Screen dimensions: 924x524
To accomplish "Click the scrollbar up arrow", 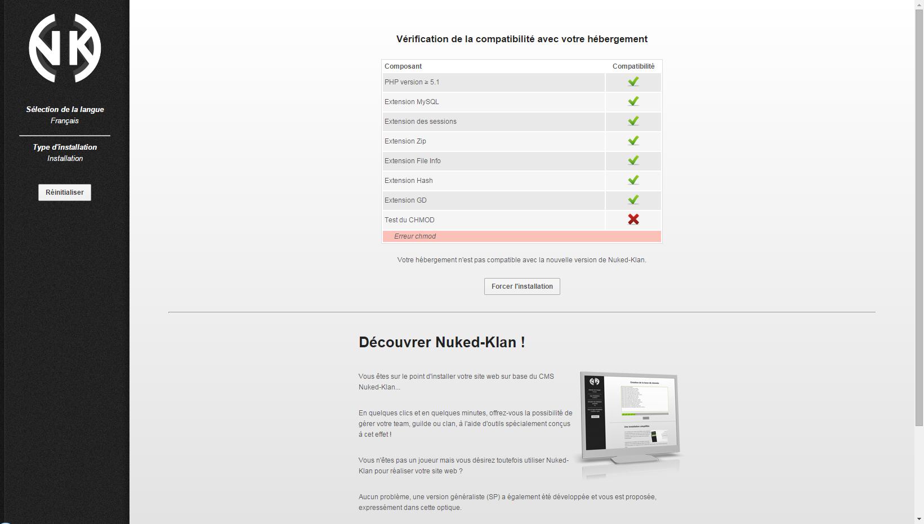I will pyautogui.click(x=919, y=5).
